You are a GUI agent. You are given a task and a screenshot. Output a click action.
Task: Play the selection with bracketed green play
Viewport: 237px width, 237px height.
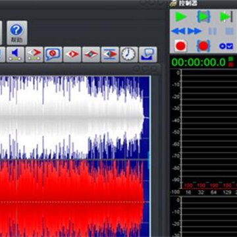pos(203,16)
